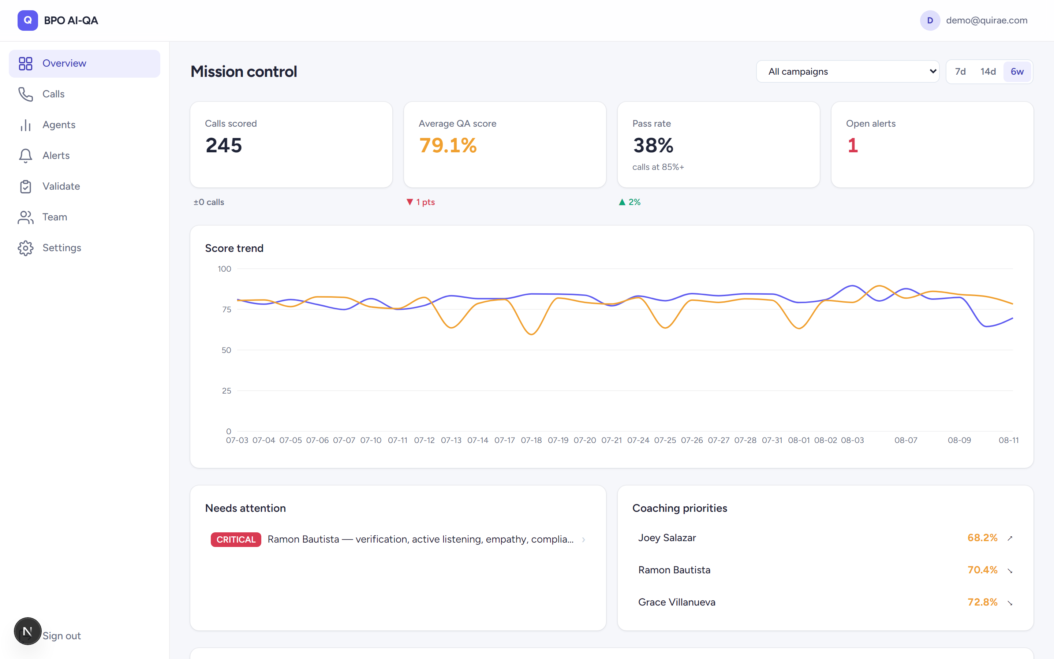Click trend arrow next to Joey Salazar

click(x=1010, y=538)
